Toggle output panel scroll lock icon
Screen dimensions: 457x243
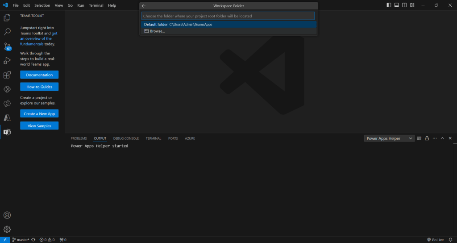tap(427, 138)
